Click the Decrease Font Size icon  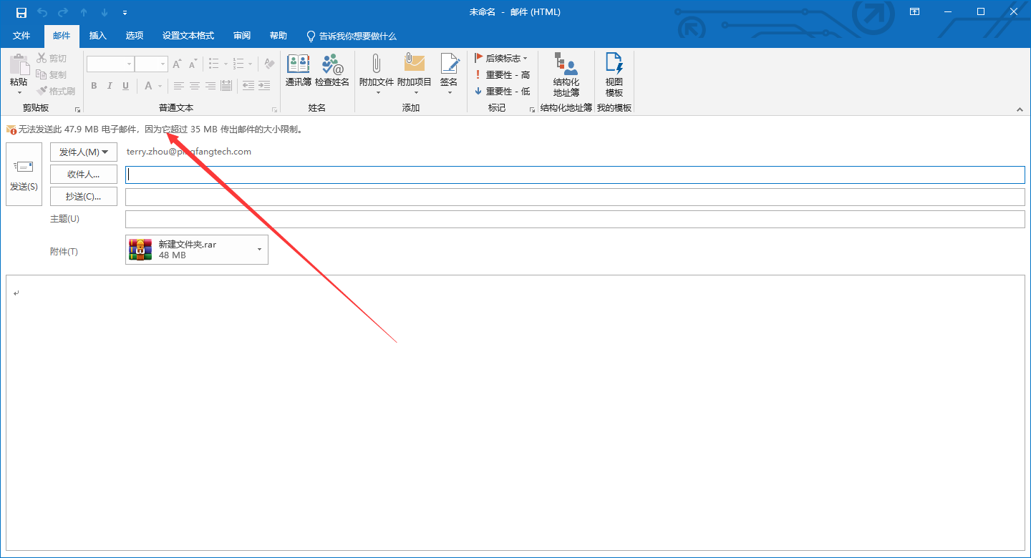tap(193, 64)
